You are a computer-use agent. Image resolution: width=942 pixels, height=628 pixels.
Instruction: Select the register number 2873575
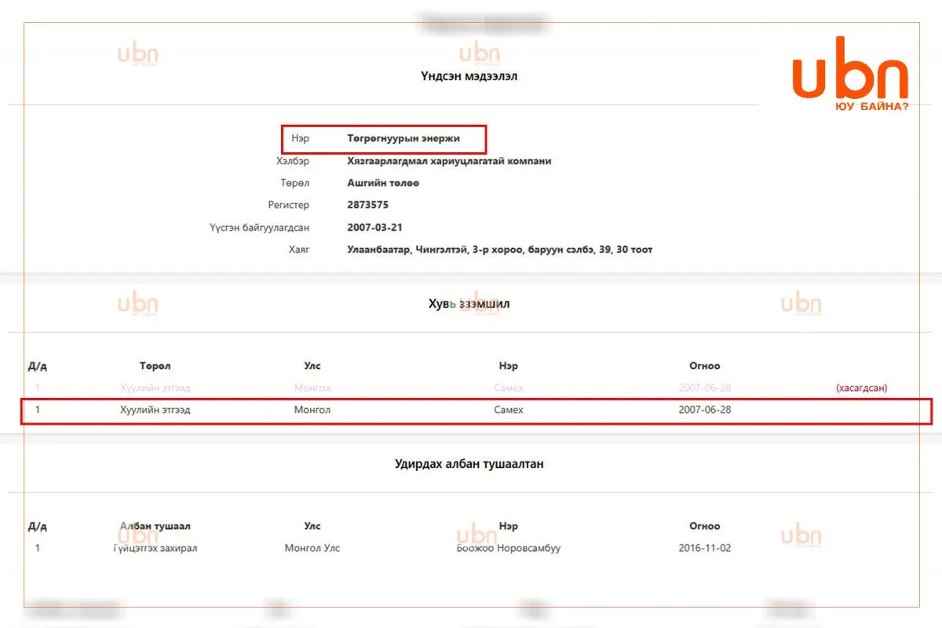367,205
